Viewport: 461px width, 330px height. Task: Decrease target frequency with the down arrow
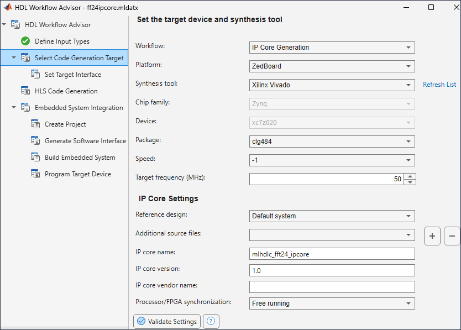click(410, 182)
